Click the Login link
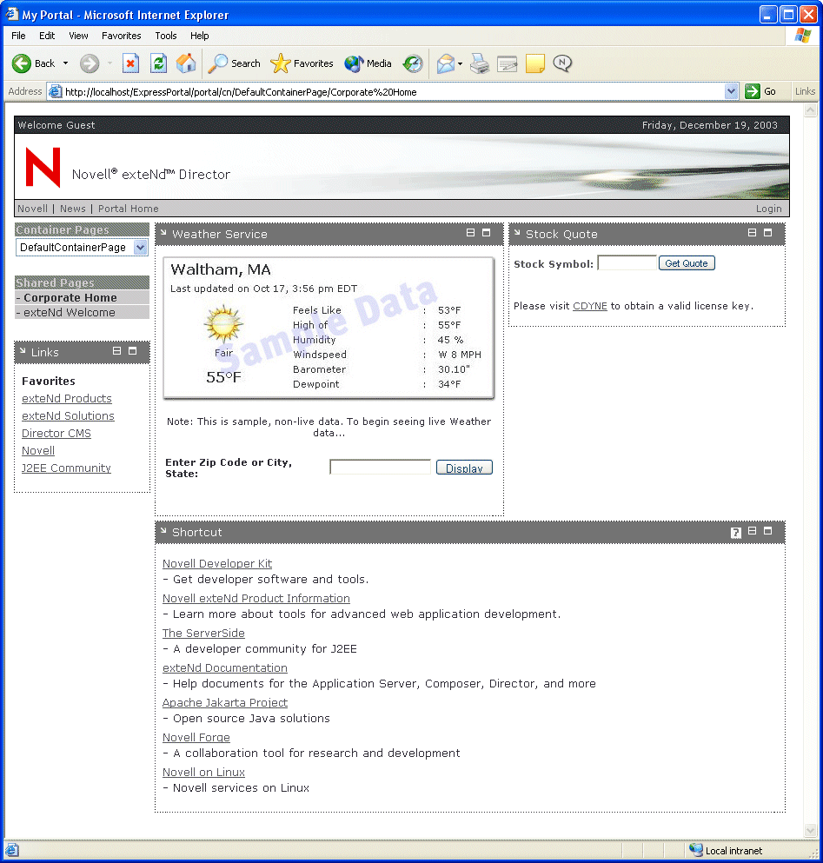 (x=768, y=209)
